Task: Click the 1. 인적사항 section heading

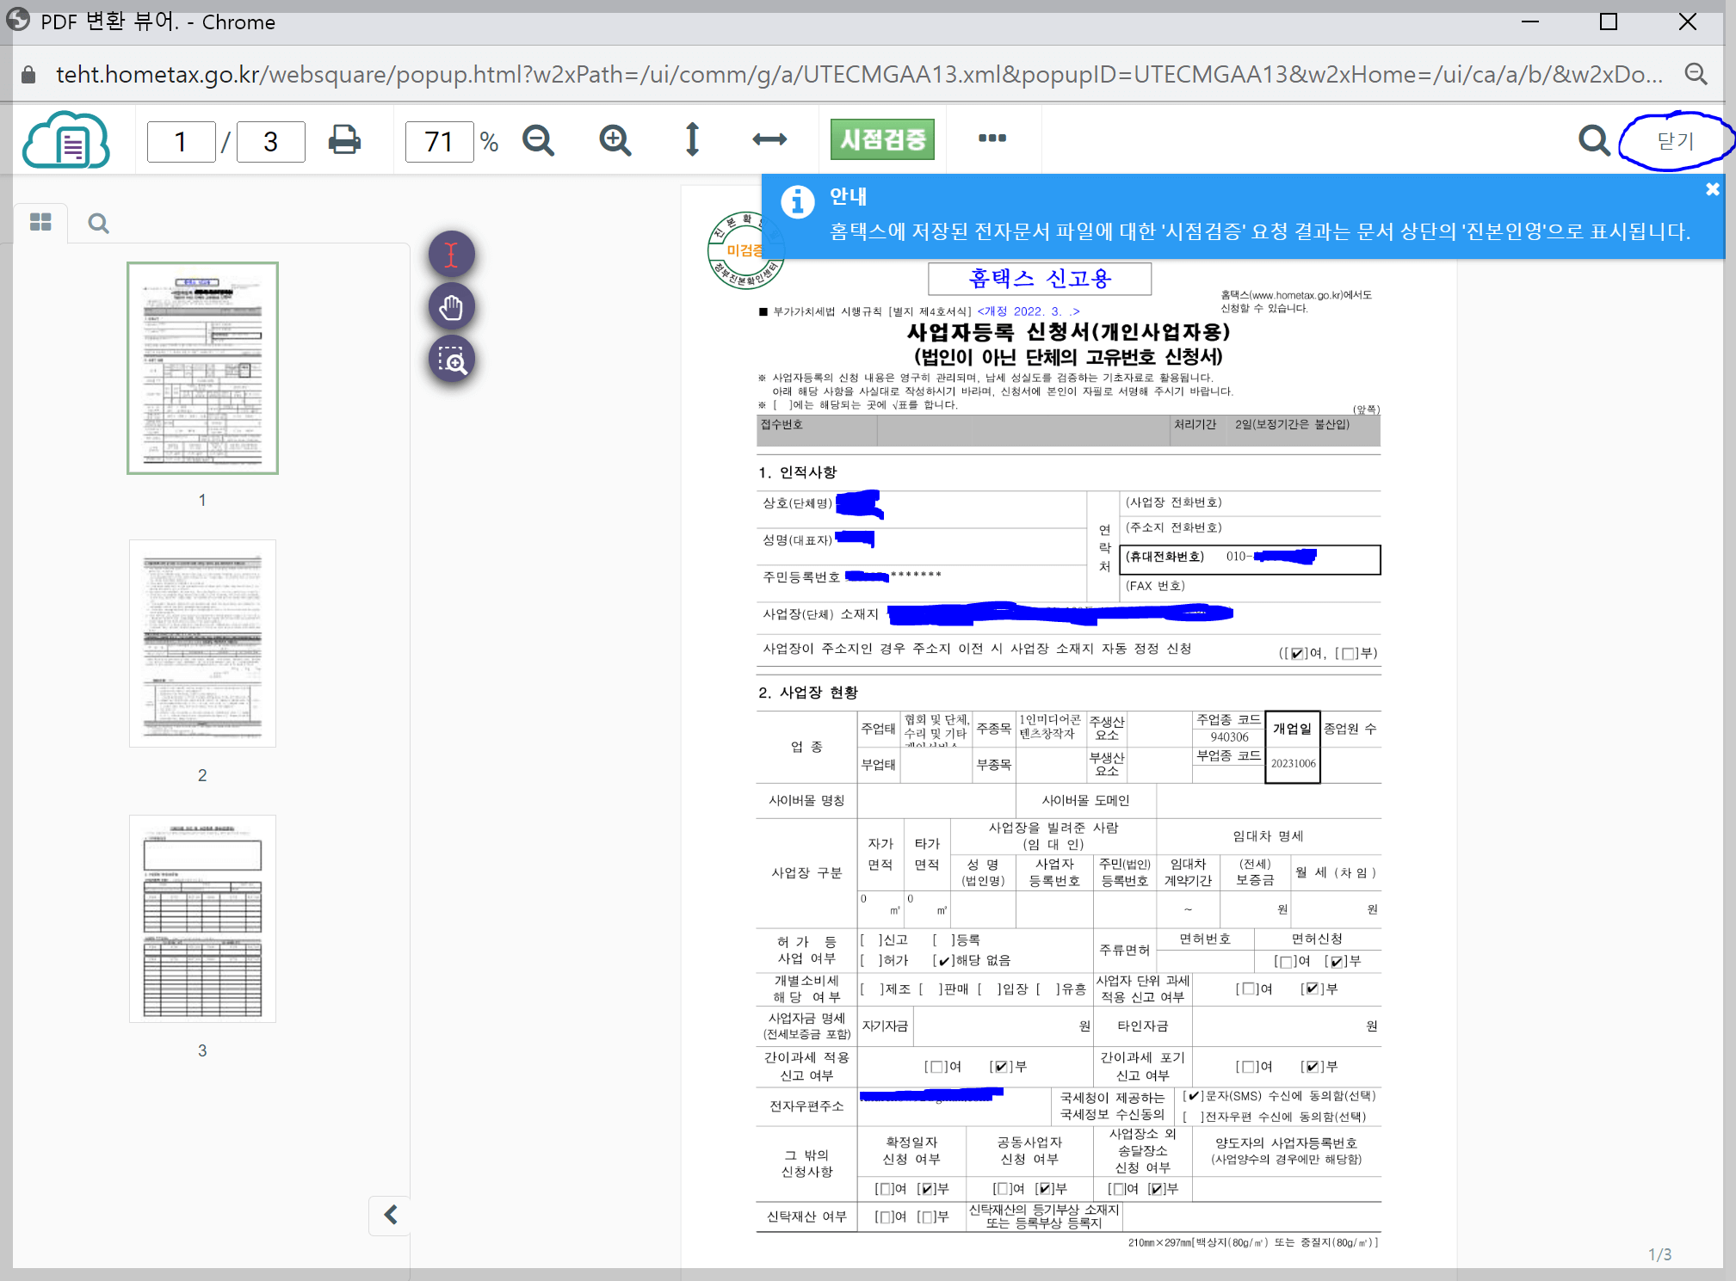Action: [x=797, y=472]
